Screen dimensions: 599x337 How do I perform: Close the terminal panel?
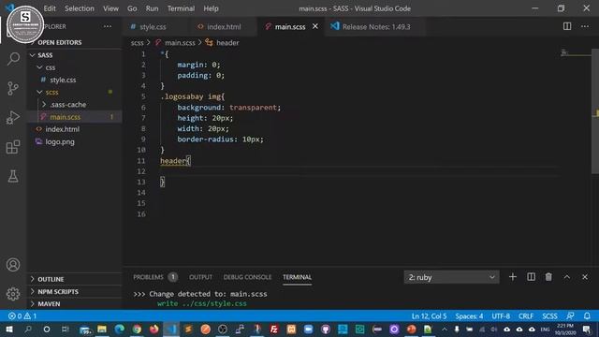click(585, 277)
